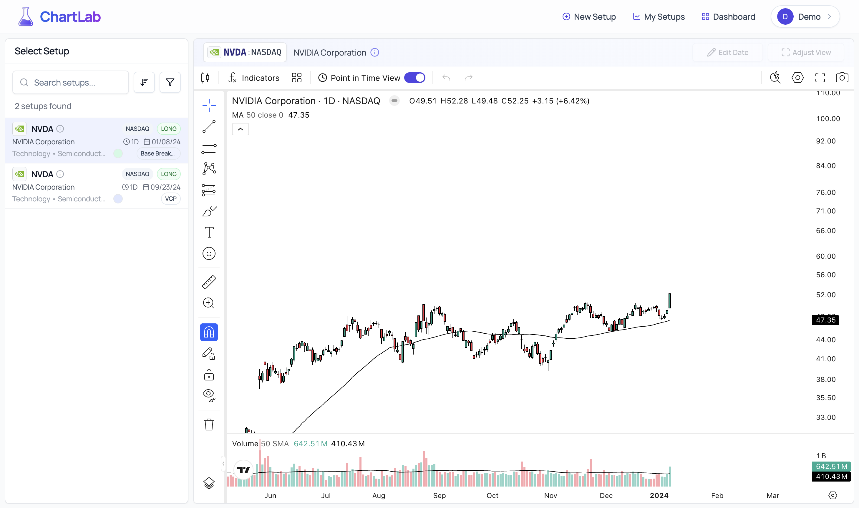Click info icon on NVDA 09/23/24 setup
Viewport: 859px width, 508px height.
point(60,174)
